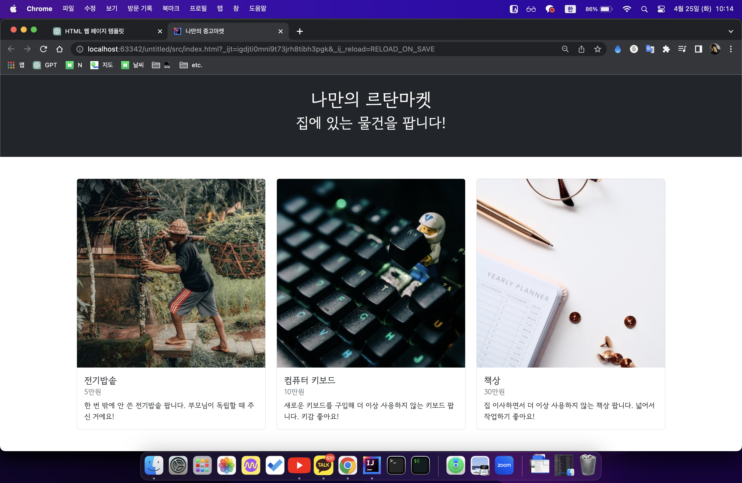Open Photos from the Dock
This screenshot has width=742, height=483.
point(226,465)
